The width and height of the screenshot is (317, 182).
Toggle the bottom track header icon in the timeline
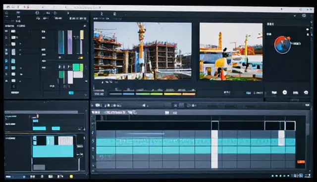point(93,165)
